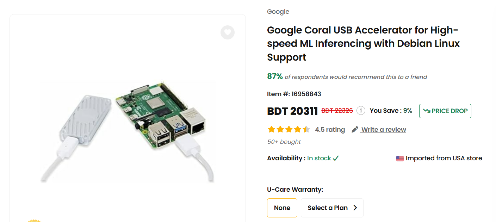Open price info tooltip icon
Screen dimensions: 496x222
pyautogui.click(x=361, y=111)
